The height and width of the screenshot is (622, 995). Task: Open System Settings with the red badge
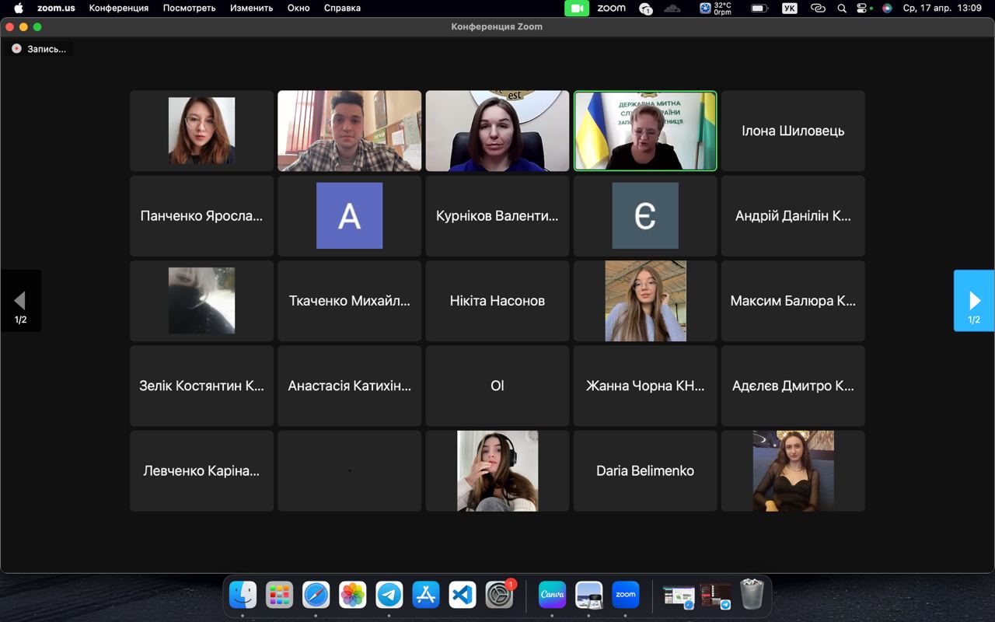tap(499, 595)
